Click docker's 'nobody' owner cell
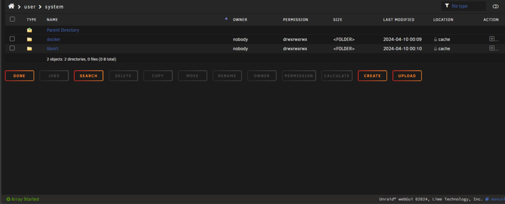Screen dimensions: 505x204 pyautogui.click(x=240, y=39)
